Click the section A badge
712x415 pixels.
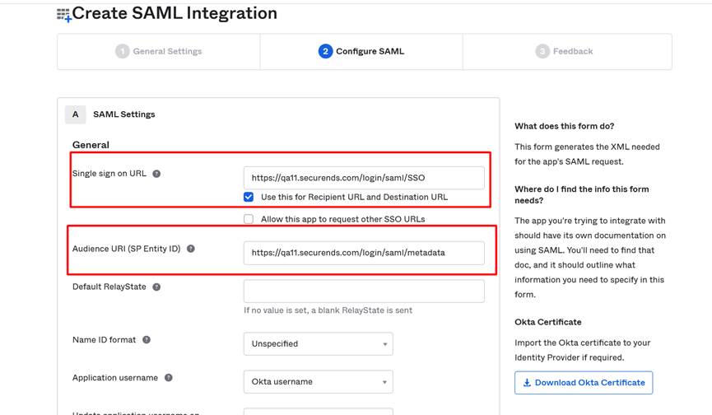coord(76,114)
